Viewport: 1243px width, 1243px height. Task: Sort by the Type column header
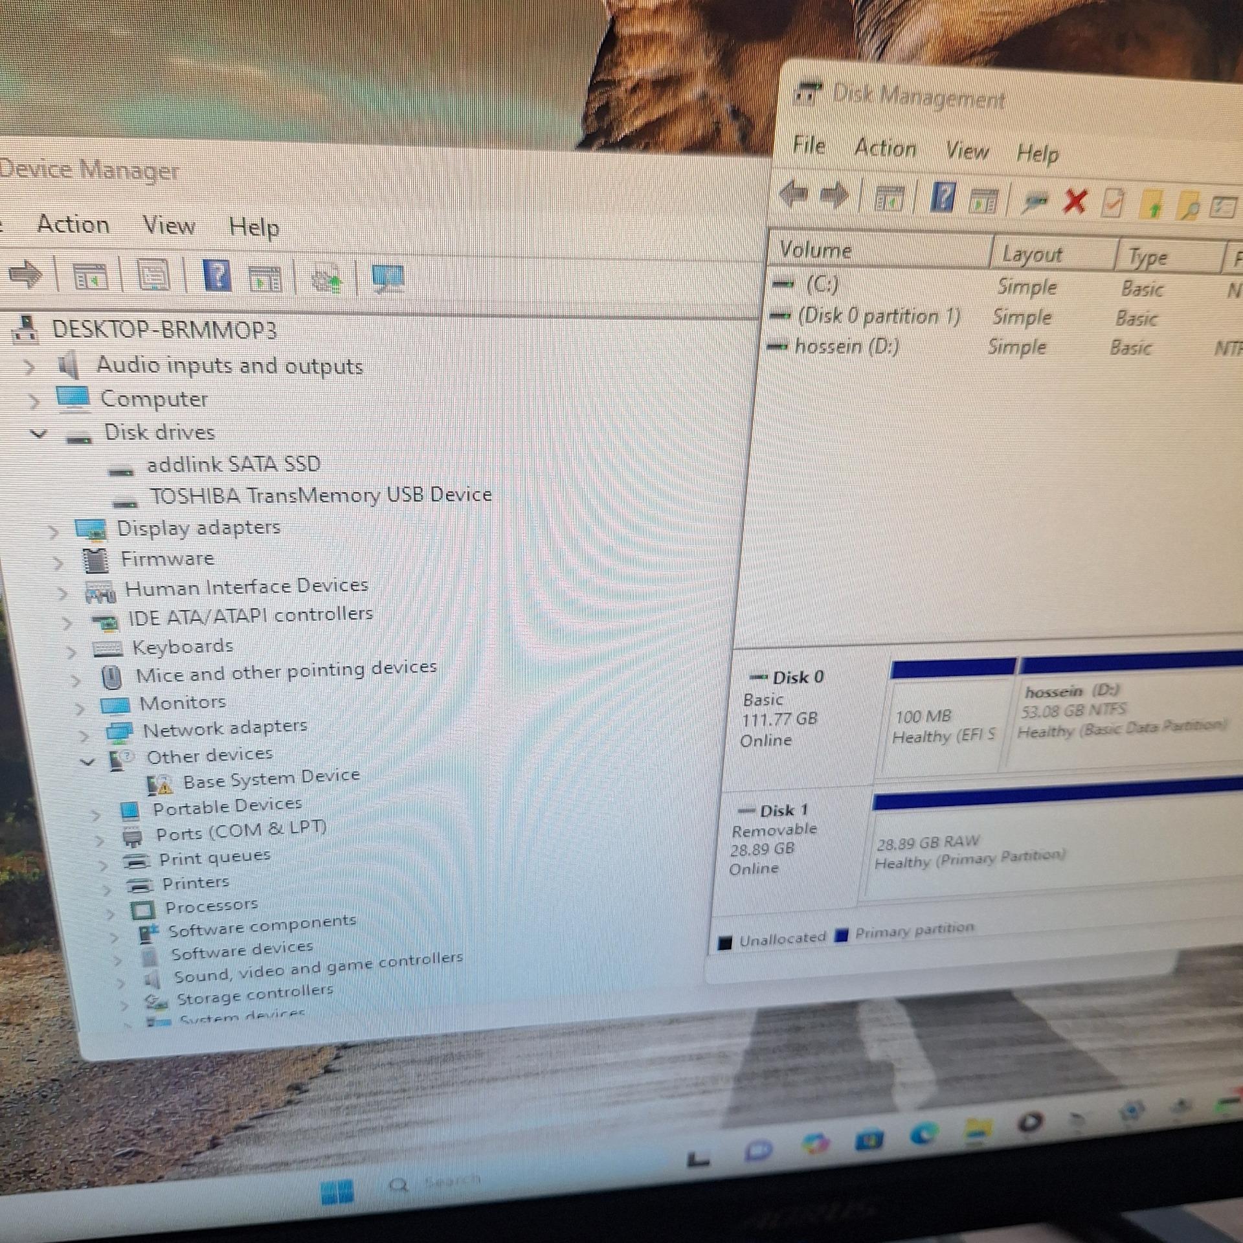[x=1170, y=258]
